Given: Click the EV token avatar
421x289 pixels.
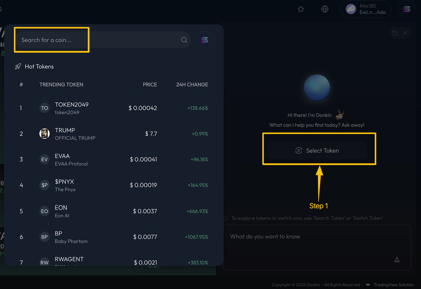Looking at the screenshot, I should pos(45,160).
